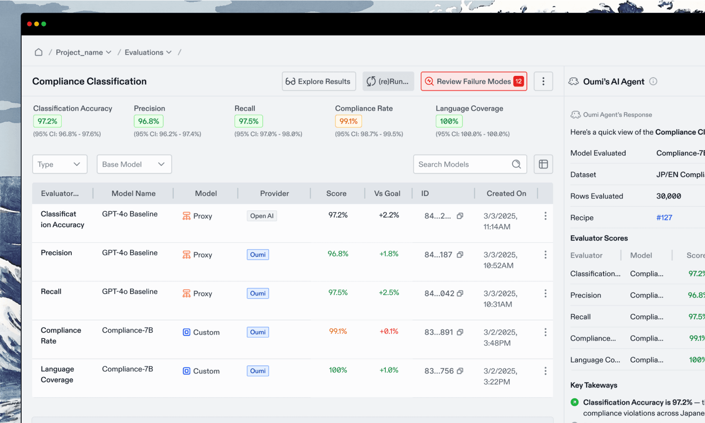Click into the Search Models field
The height and width of the screenshot is (423, 705).
[x=470, y=164]
